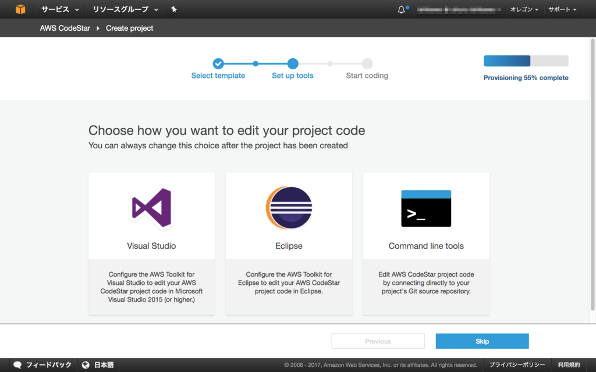Click the Eclipse toolkit description text
The width and height of the screenshot is (596, 372).
(x=289, y=283)
